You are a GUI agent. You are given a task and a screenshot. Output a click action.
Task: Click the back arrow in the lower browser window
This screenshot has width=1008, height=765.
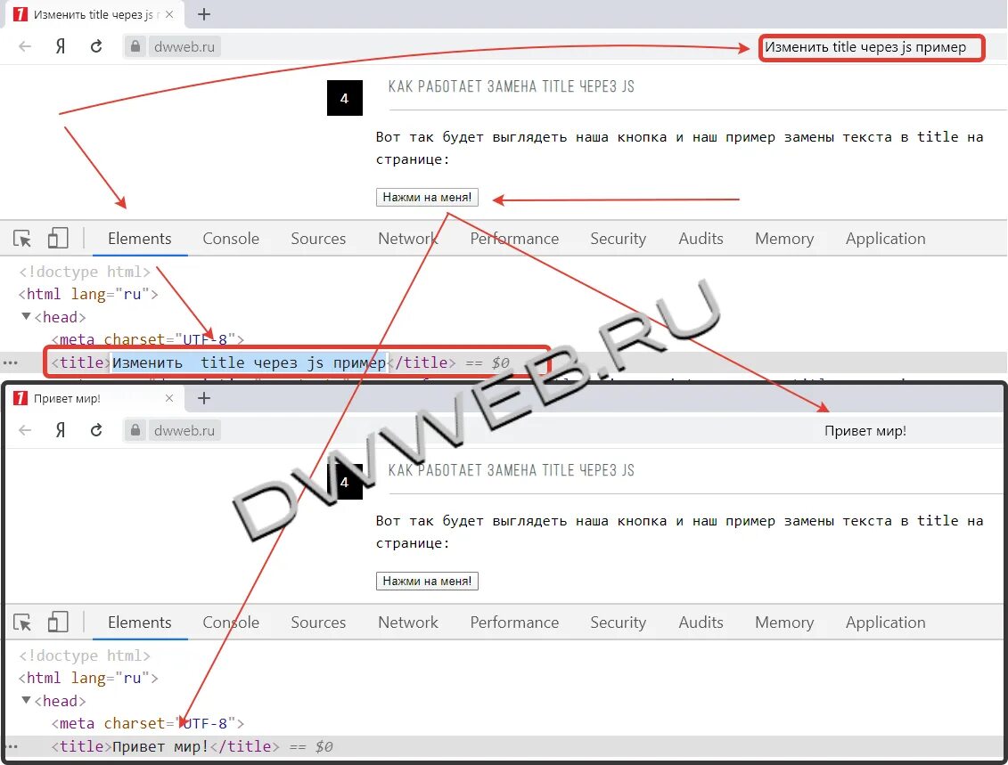point(25,430)
